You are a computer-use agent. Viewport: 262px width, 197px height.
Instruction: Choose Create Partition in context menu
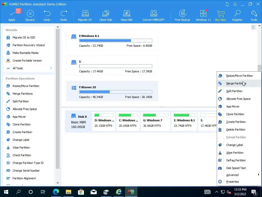click(239, 122)
